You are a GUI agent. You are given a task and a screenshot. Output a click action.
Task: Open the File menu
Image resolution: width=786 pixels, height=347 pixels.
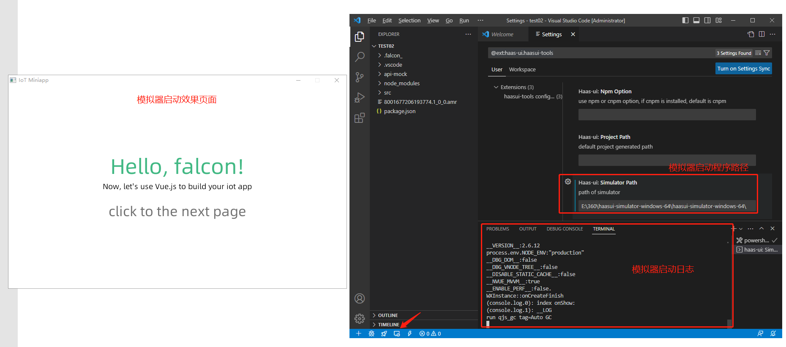point(371,20)
